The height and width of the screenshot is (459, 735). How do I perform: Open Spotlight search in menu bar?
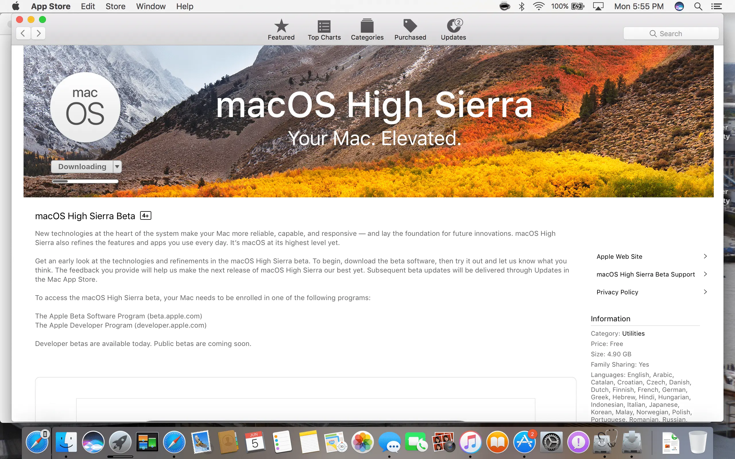(698, 6)
